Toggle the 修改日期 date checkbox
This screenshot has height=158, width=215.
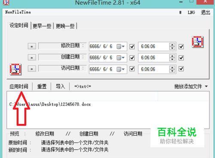pyautogui.click(x=132, y=46)
